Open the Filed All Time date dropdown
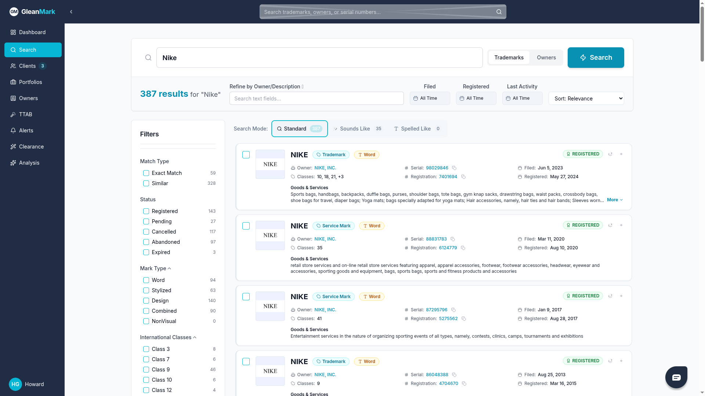Screen dimensions: 705x396 pos(430,98)
